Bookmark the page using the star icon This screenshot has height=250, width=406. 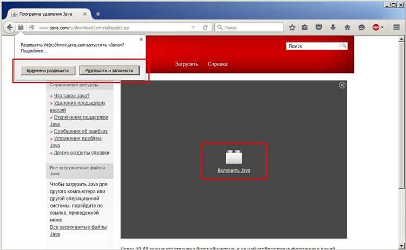(x=292, y=27)
